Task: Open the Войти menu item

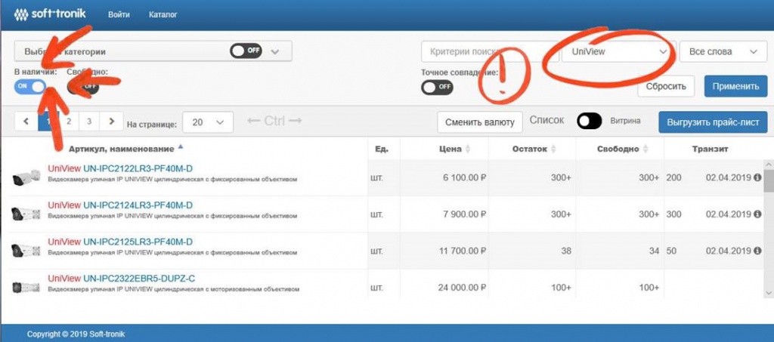Action: coord(117,15)
